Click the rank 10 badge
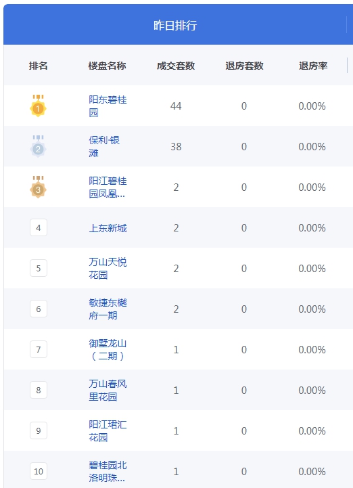The height and width of the screenshot is (488, 353). coord(39,471)
